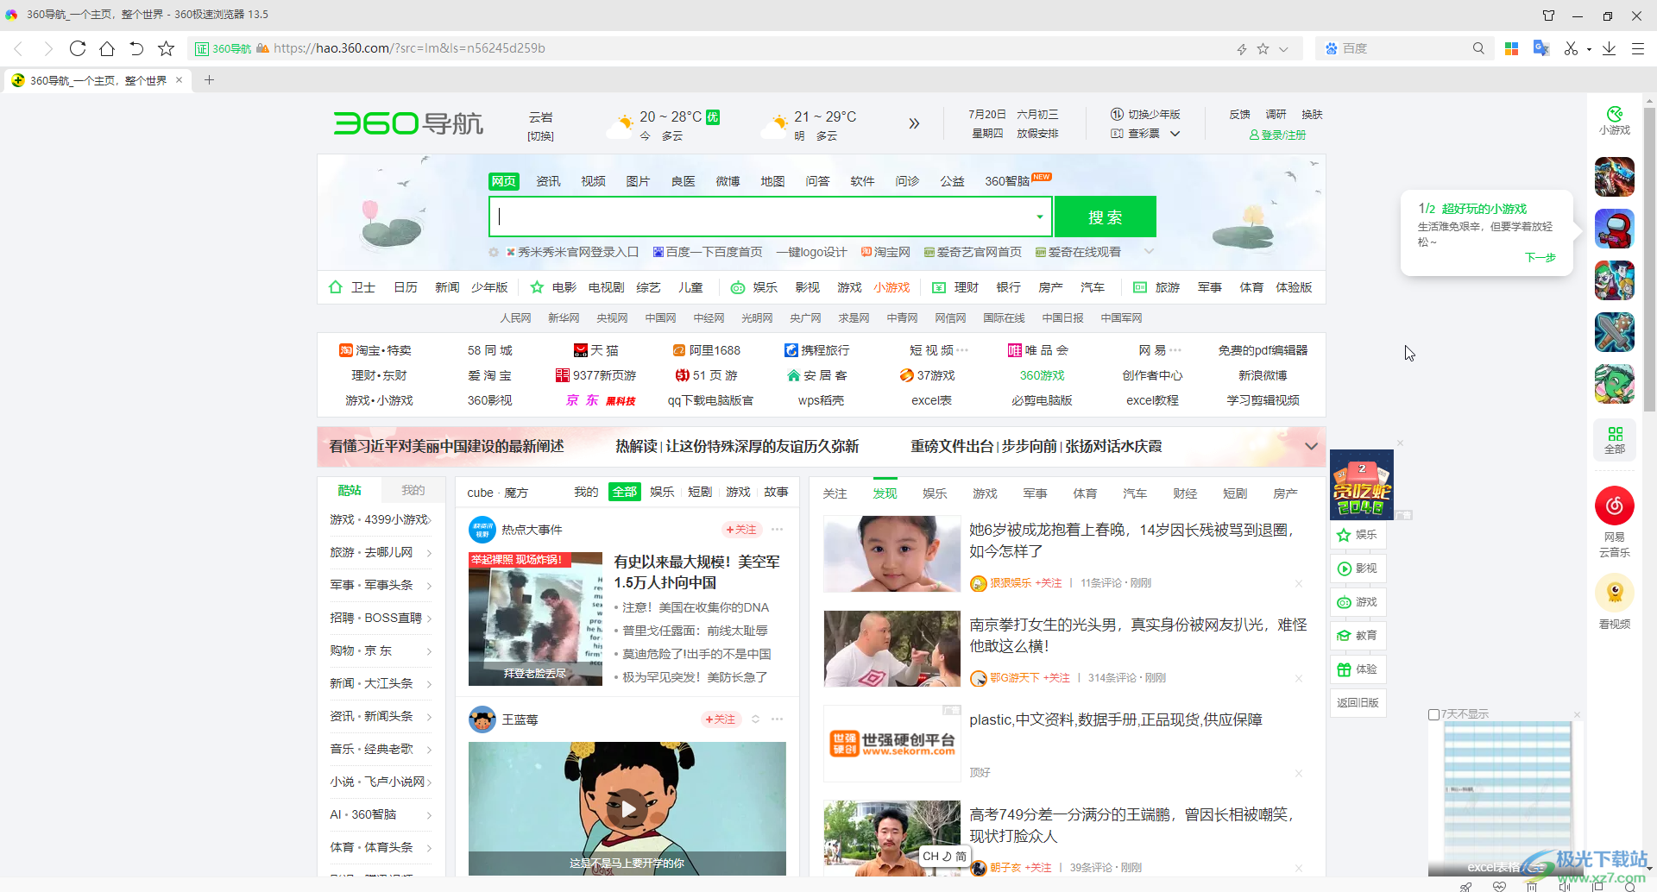
Task: Expand 网易 more dots
Action: click(x=1175, y=350)
